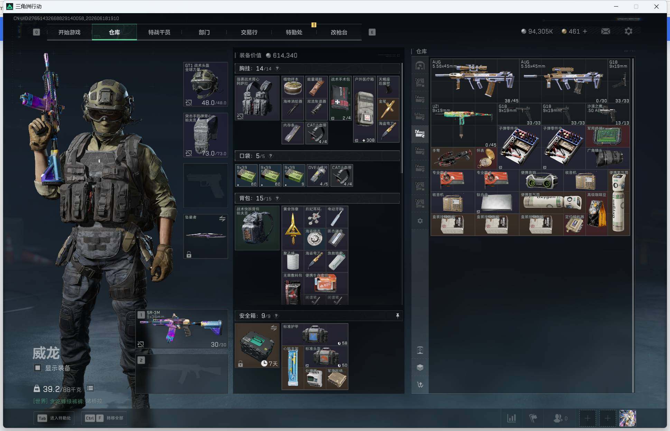Select the SR-3M primary weapon slot
This screenshot has height=431, width=670.
[x=182, y=329]
